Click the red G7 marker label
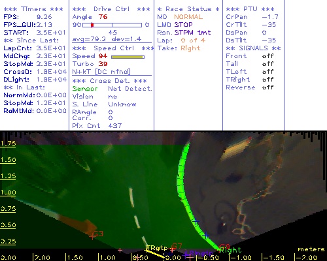 (177, 247)
